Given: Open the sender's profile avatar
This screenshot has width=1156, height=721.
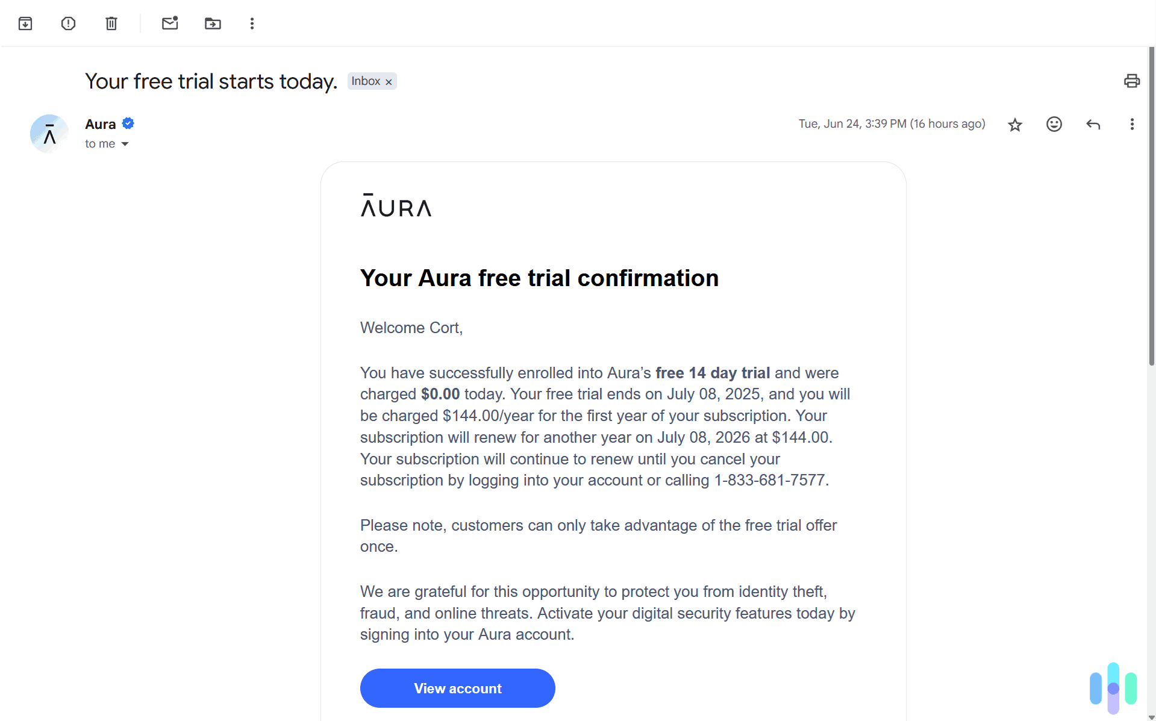Looking at the screenshot, I should point(48,133).
